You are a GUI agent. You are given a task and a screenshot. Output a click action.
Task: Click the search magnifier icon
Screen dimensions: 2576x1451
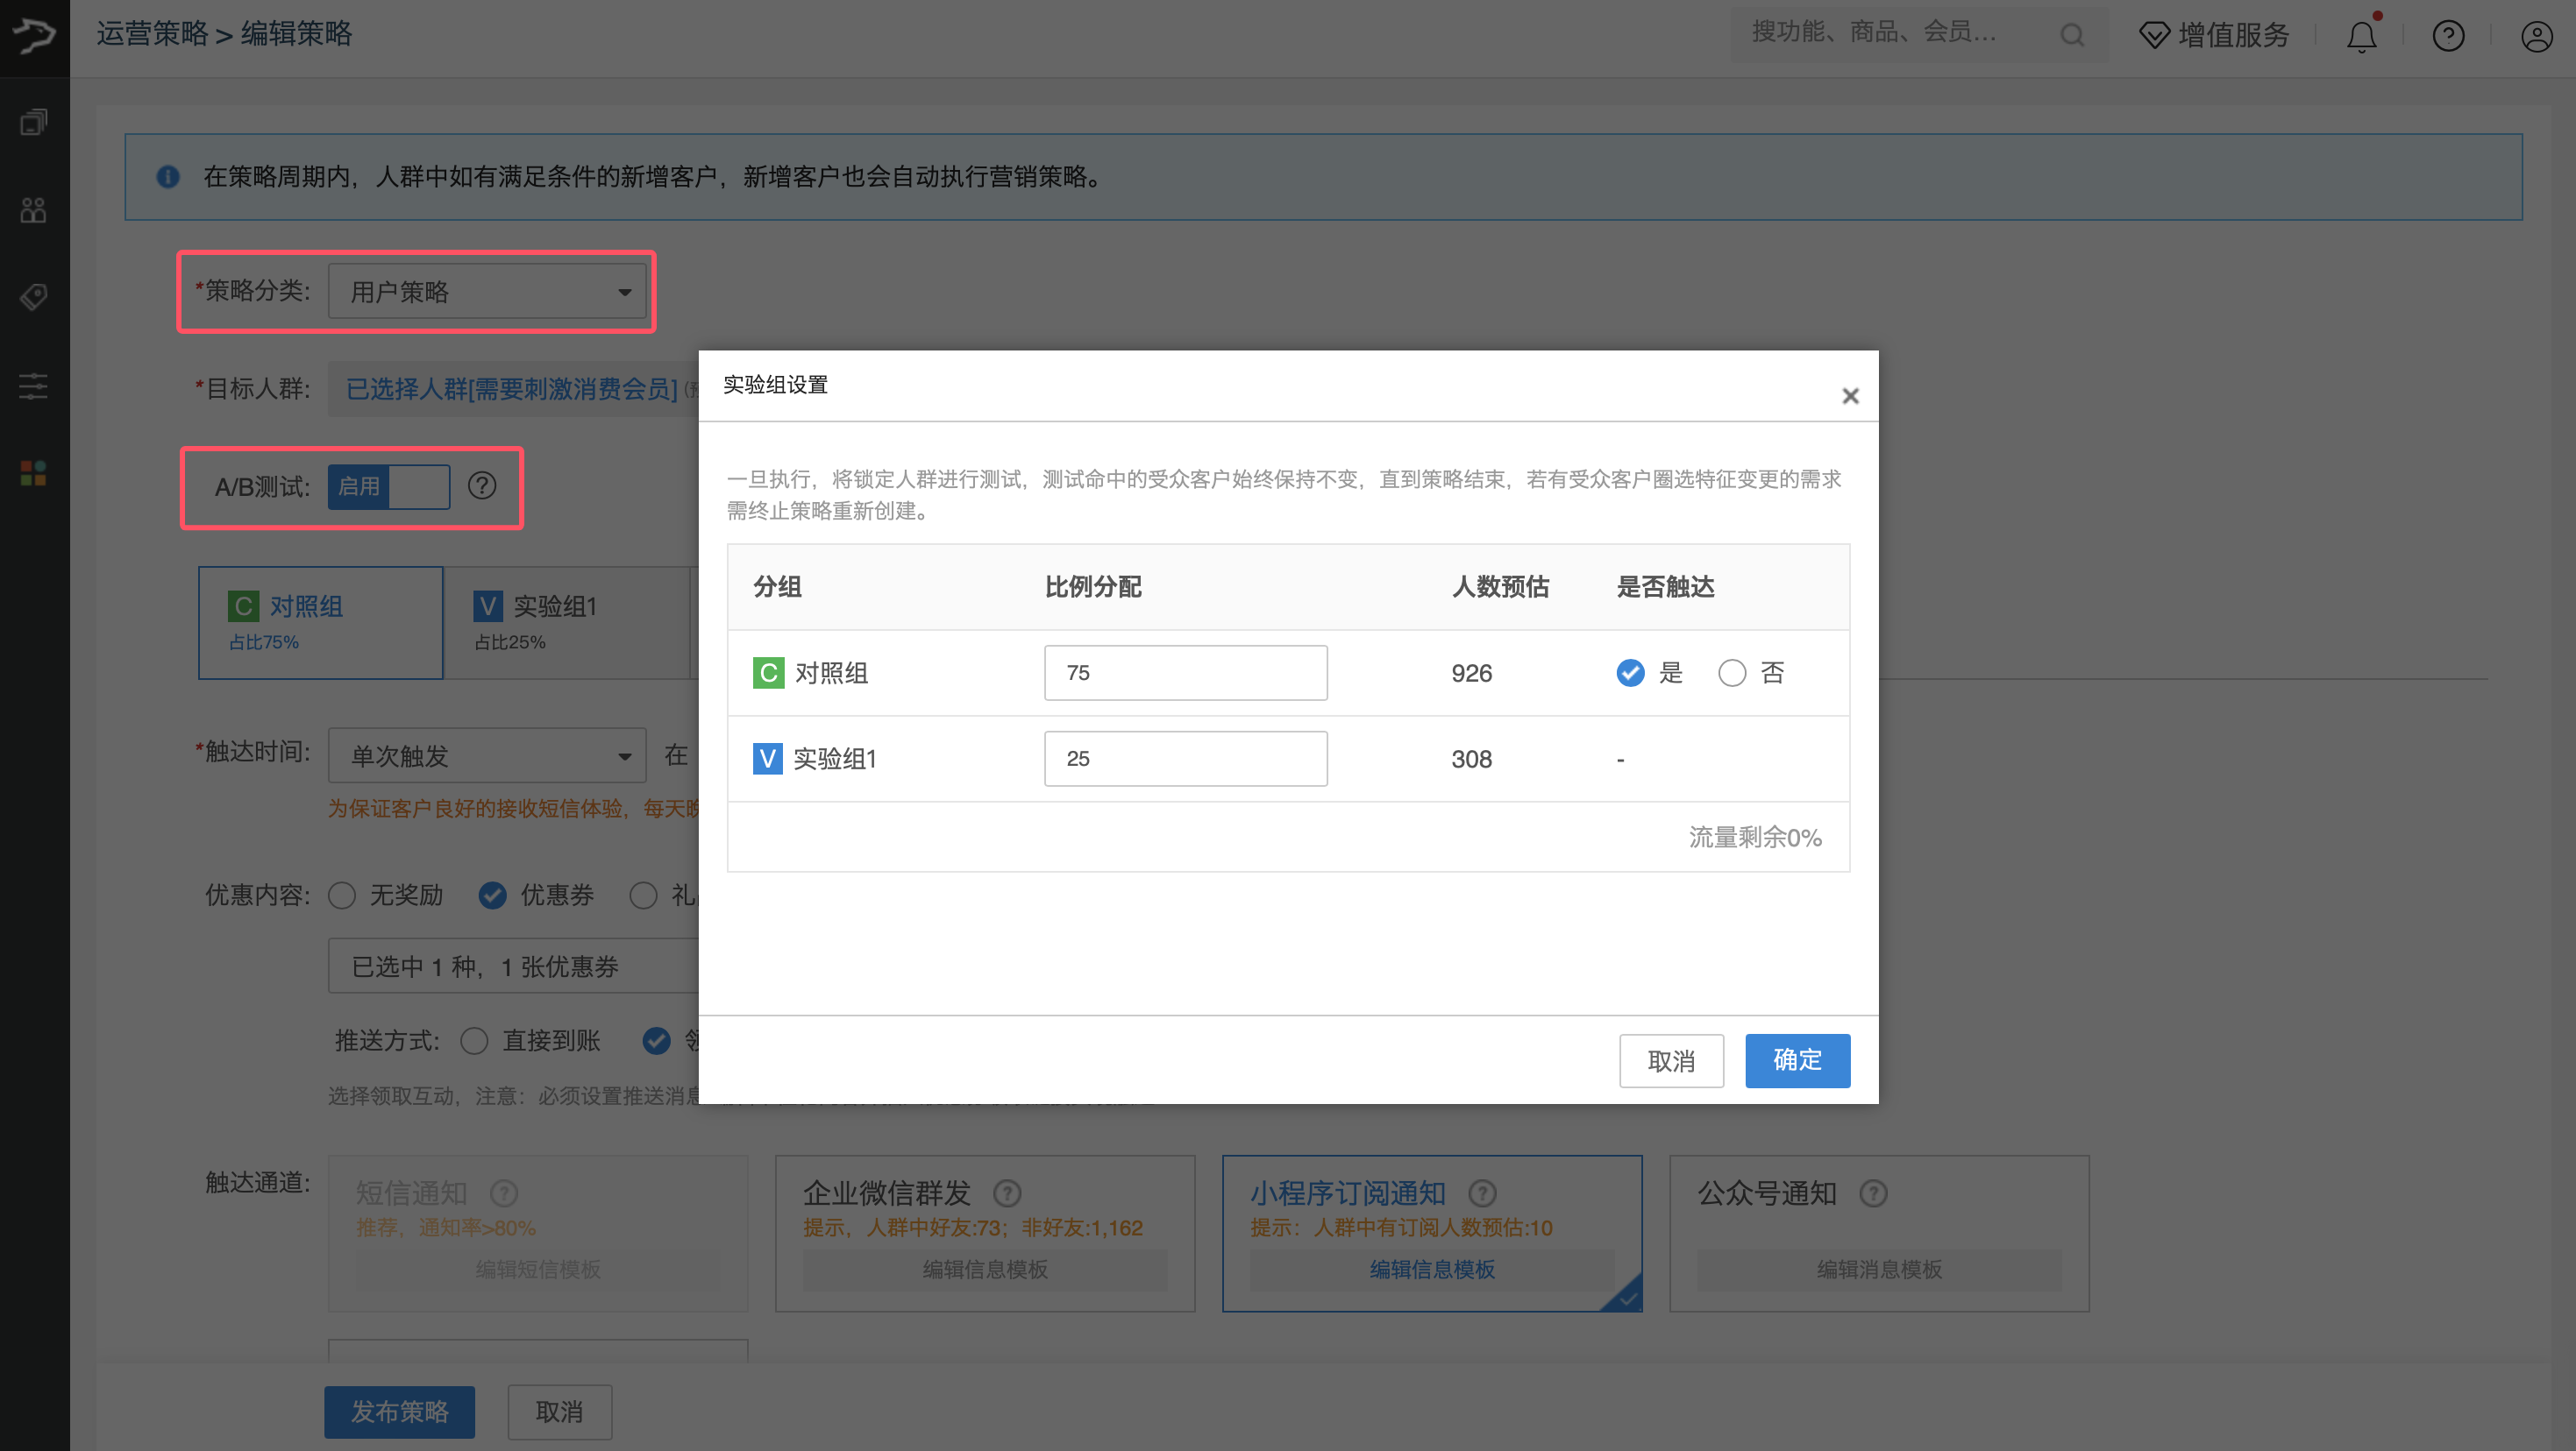click(2071, 36)
